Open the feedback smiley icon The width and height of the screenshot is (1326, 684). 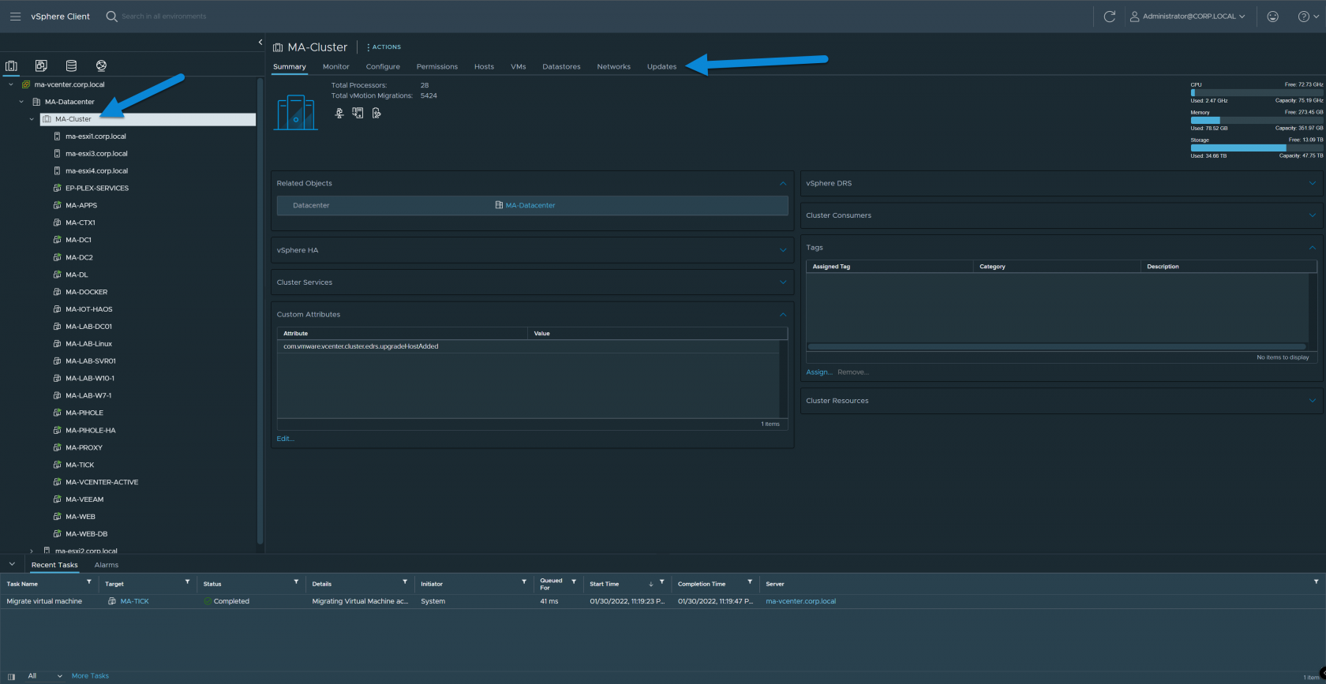(1272, 16)
